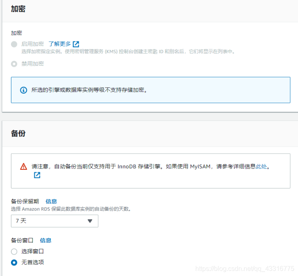The image size is (298, 276).
Task: Click the 加密 section heading
Action: (x=18, y=9)
